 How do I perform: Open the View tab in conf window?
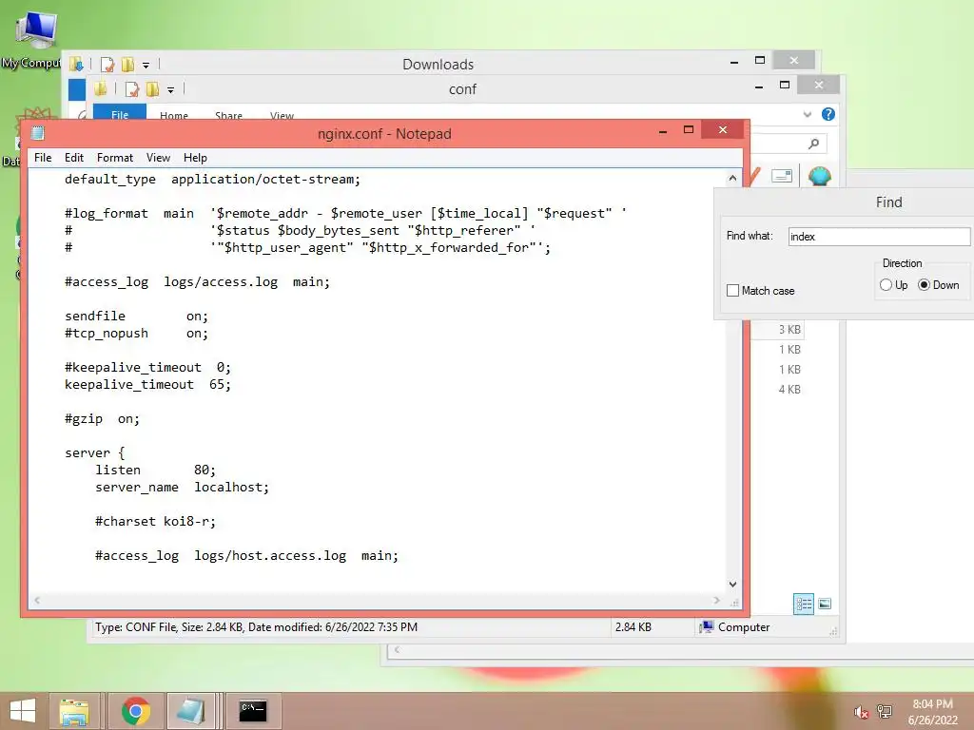tap(282, 115)
